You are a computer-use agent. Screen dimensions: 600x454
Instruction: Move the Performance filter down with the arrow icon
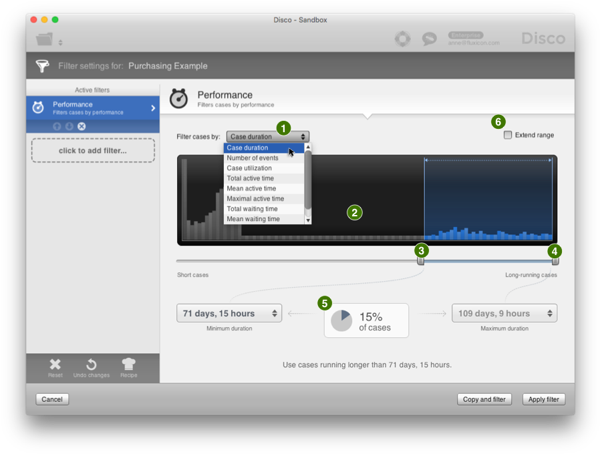click(x=69, y=126)
